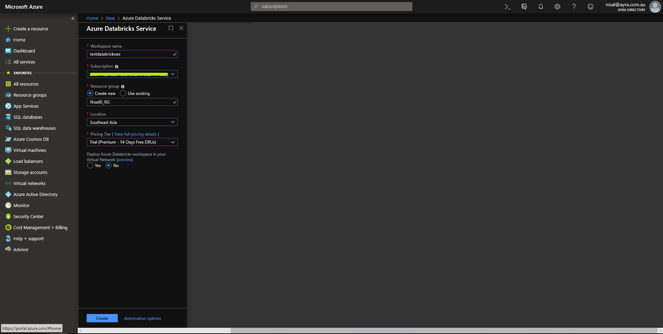This screenshot has width=663, height=334.
Task: Open Cloud Shell from the top bar
Action: [x=507, y=7]
